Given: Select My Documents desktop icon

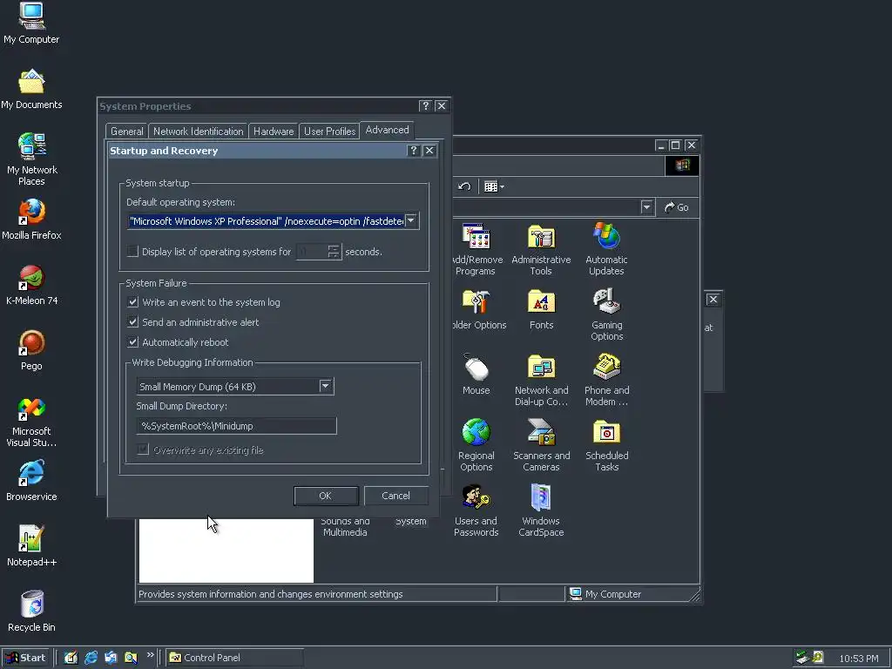Looking at the screenshot, I should pos(31,89).
